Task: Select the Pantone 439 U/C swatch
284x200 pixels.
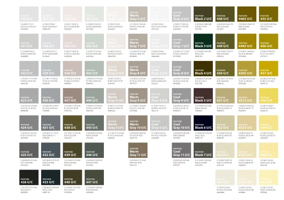Action: tap(72, 150)
